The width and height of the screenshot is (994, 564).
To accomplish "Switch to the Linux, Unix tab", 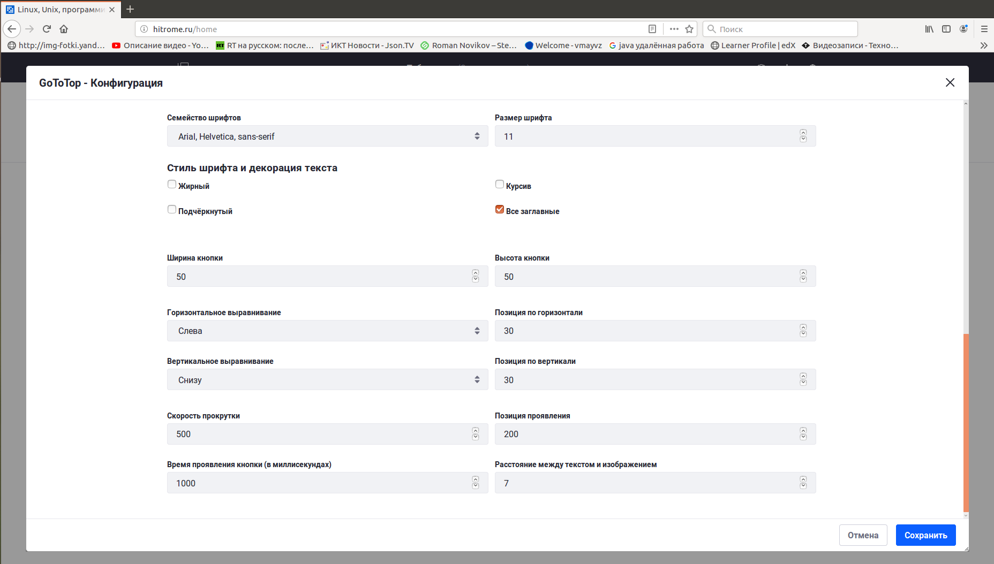I will [60, 10].
